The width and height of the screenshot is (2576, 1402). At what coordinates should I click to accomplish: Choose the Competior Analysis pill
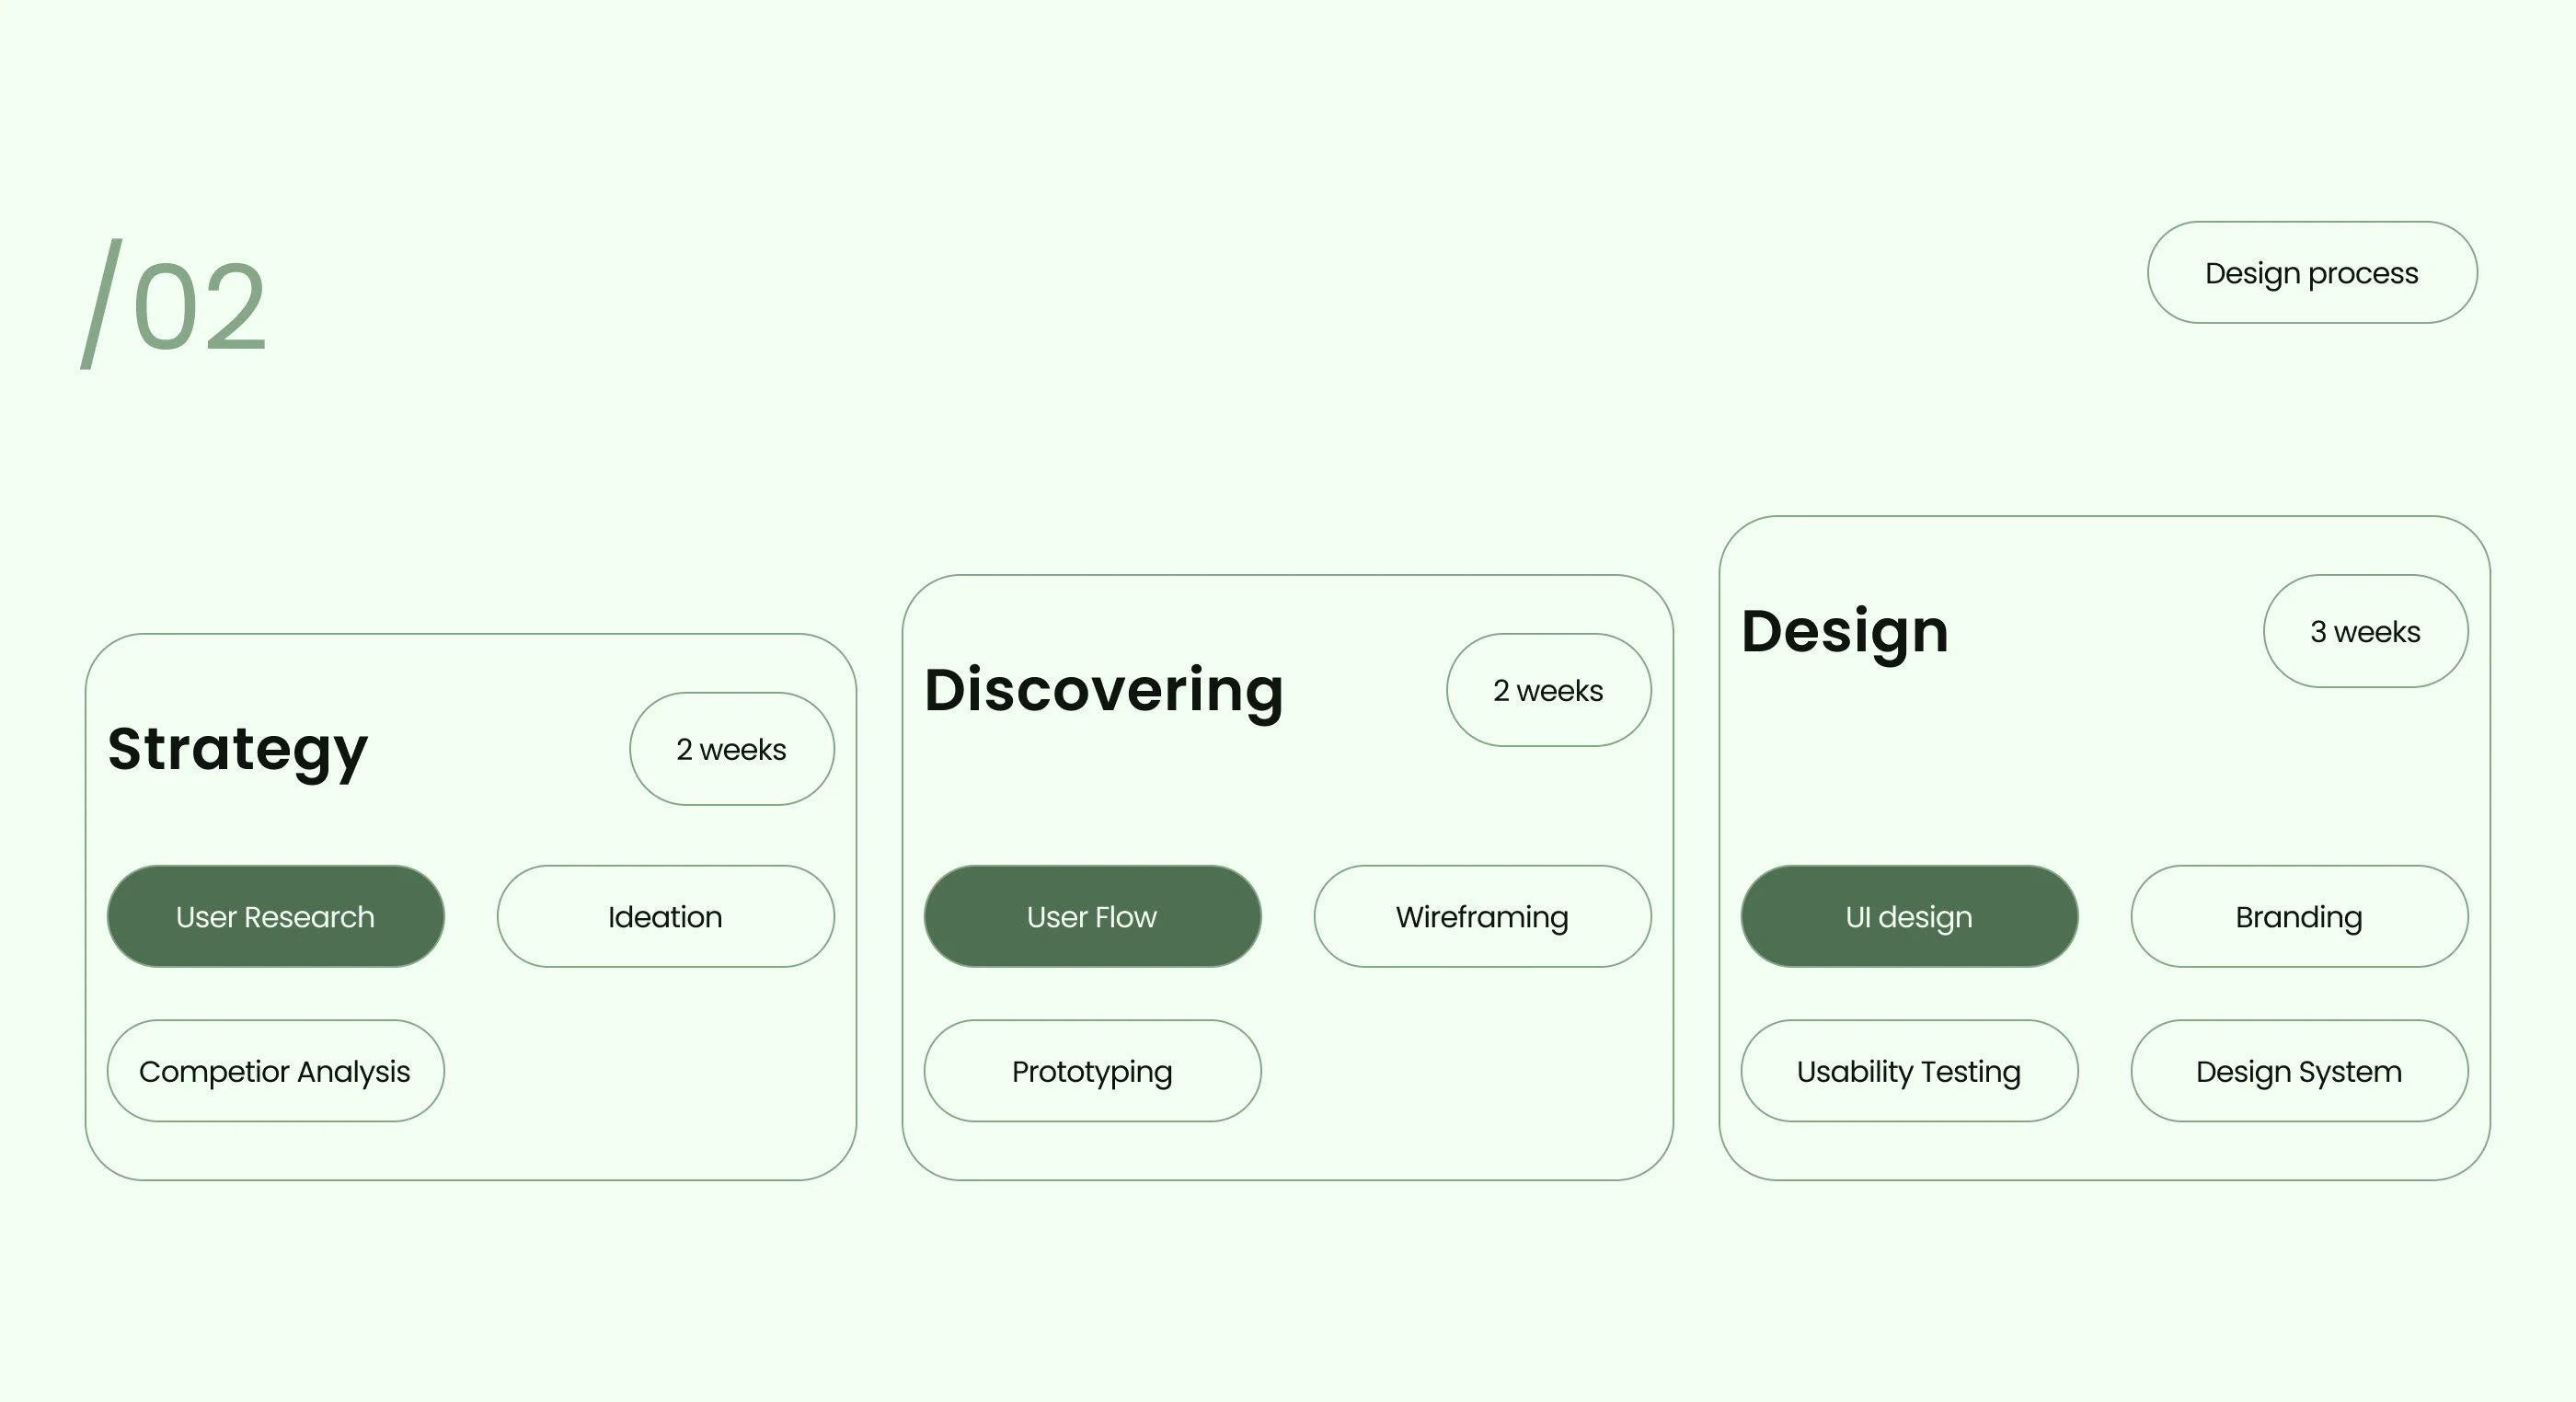tap(275, 1071)
